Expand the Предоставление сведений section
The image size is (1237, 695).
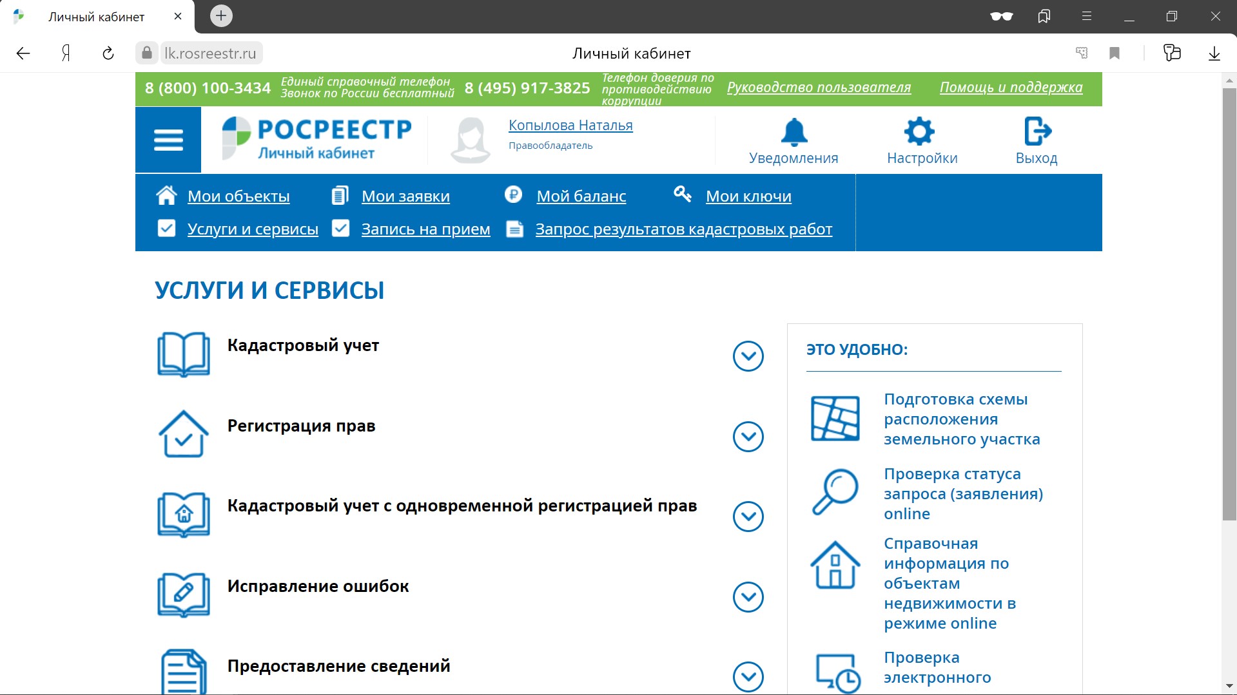click(748, 677)
